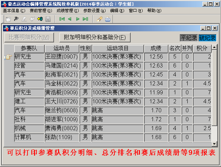Click the 运动项目 column header
221x167 pixels.
point(118,49)
